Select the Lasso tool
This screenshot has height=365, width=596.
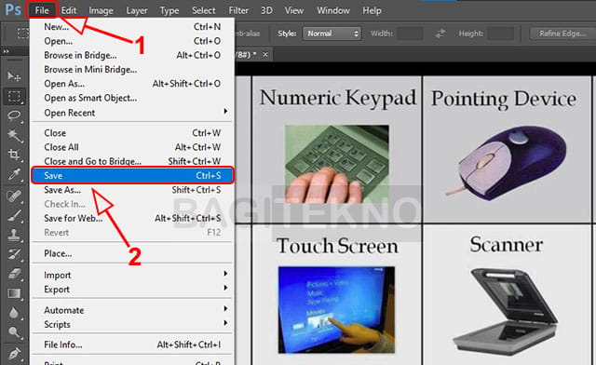(x=14, y=115)
